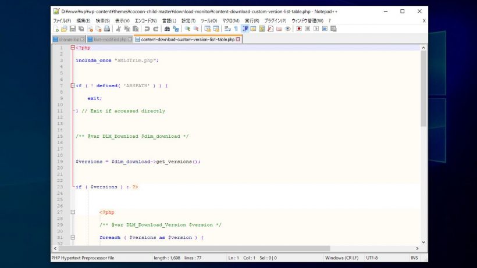The image size is (477, 268).
Task: Open the 実行(R) menu
Action: [252, 21]
